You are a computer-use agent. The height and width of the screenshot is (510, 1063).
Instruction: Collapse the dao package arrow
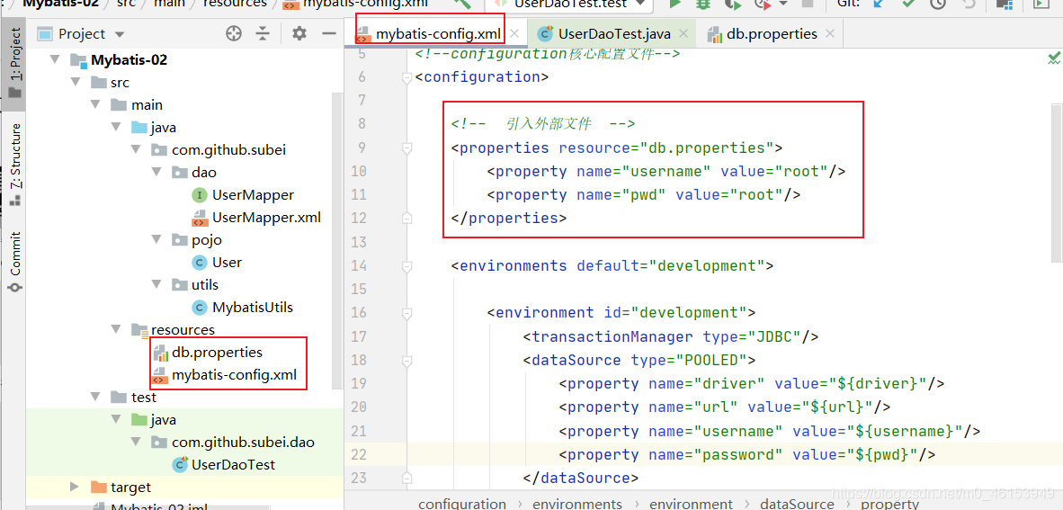coord(157,173)
